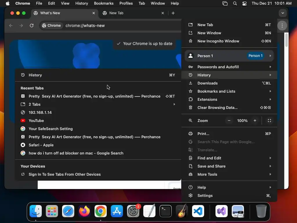Go back with the back arrow
The height and width of the screenshot is (223, 297).
[11, 26]
